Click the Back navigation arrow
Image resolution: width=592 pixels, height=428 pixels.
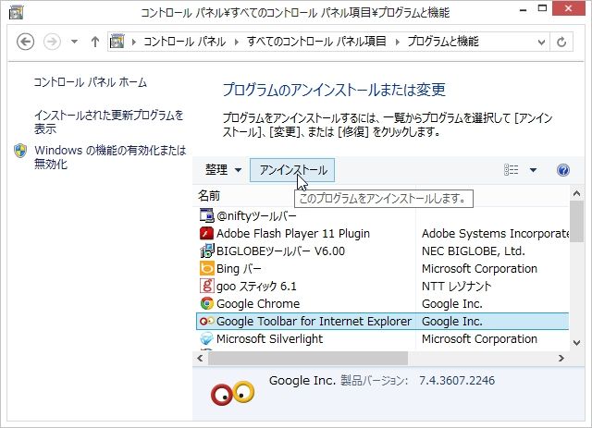(x=26, y=42)
